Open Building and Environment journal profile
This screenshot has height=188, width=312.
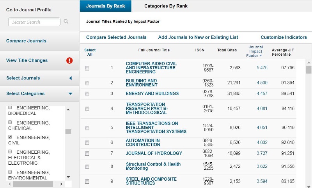(142, 83)
